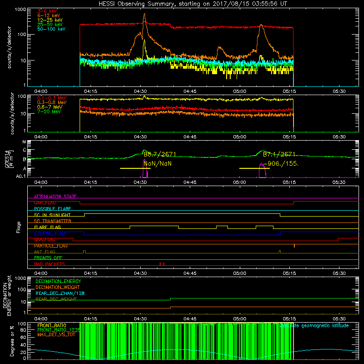This screenshot has width=364, height=364.
Task: Click the Degrees or % axis label
Action: (12, 341)
